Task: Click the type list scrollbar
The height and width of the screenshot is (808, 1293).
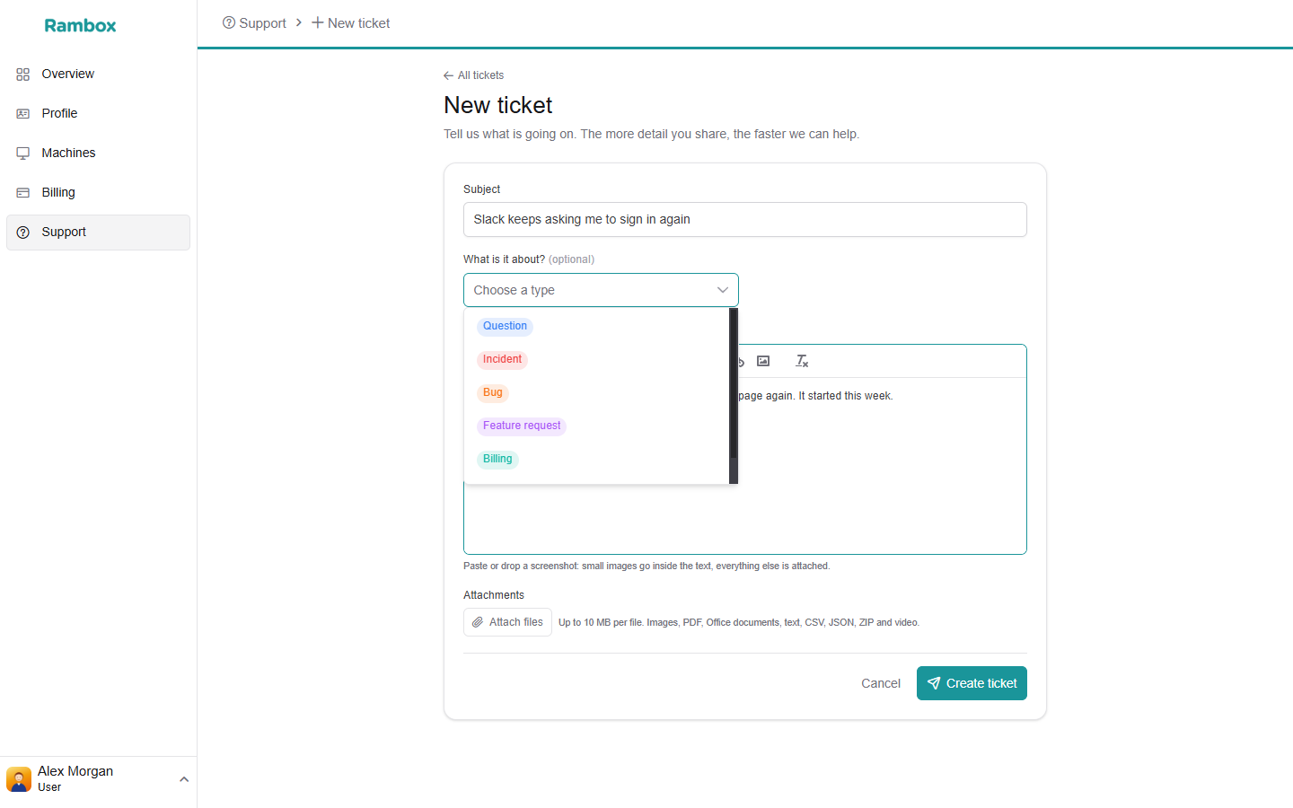Action: coord(734,396)
